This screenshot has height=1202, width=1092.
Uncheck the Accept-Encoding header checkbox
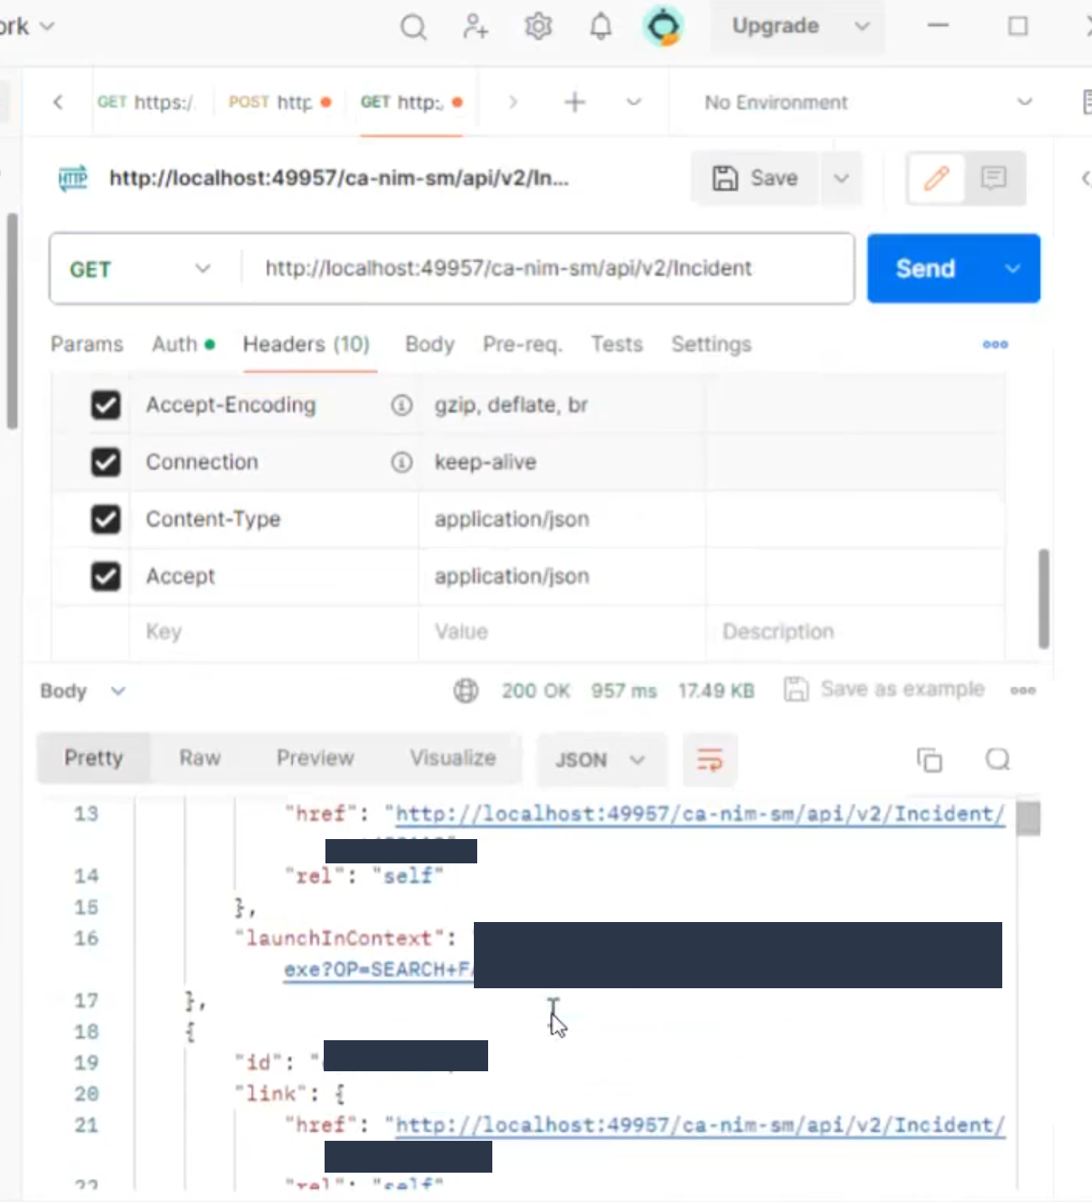106,406
